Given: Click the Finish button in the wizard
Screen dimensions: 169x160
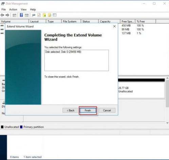Looking at the screenshot, I should (x=88, y=111).
